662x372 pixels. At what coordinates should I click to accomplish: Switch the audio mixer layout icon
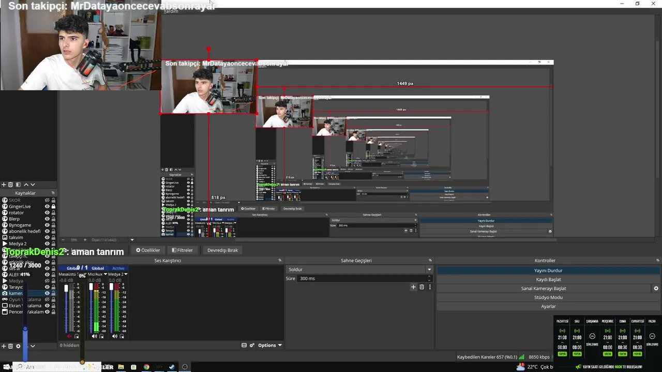[244, 345]
